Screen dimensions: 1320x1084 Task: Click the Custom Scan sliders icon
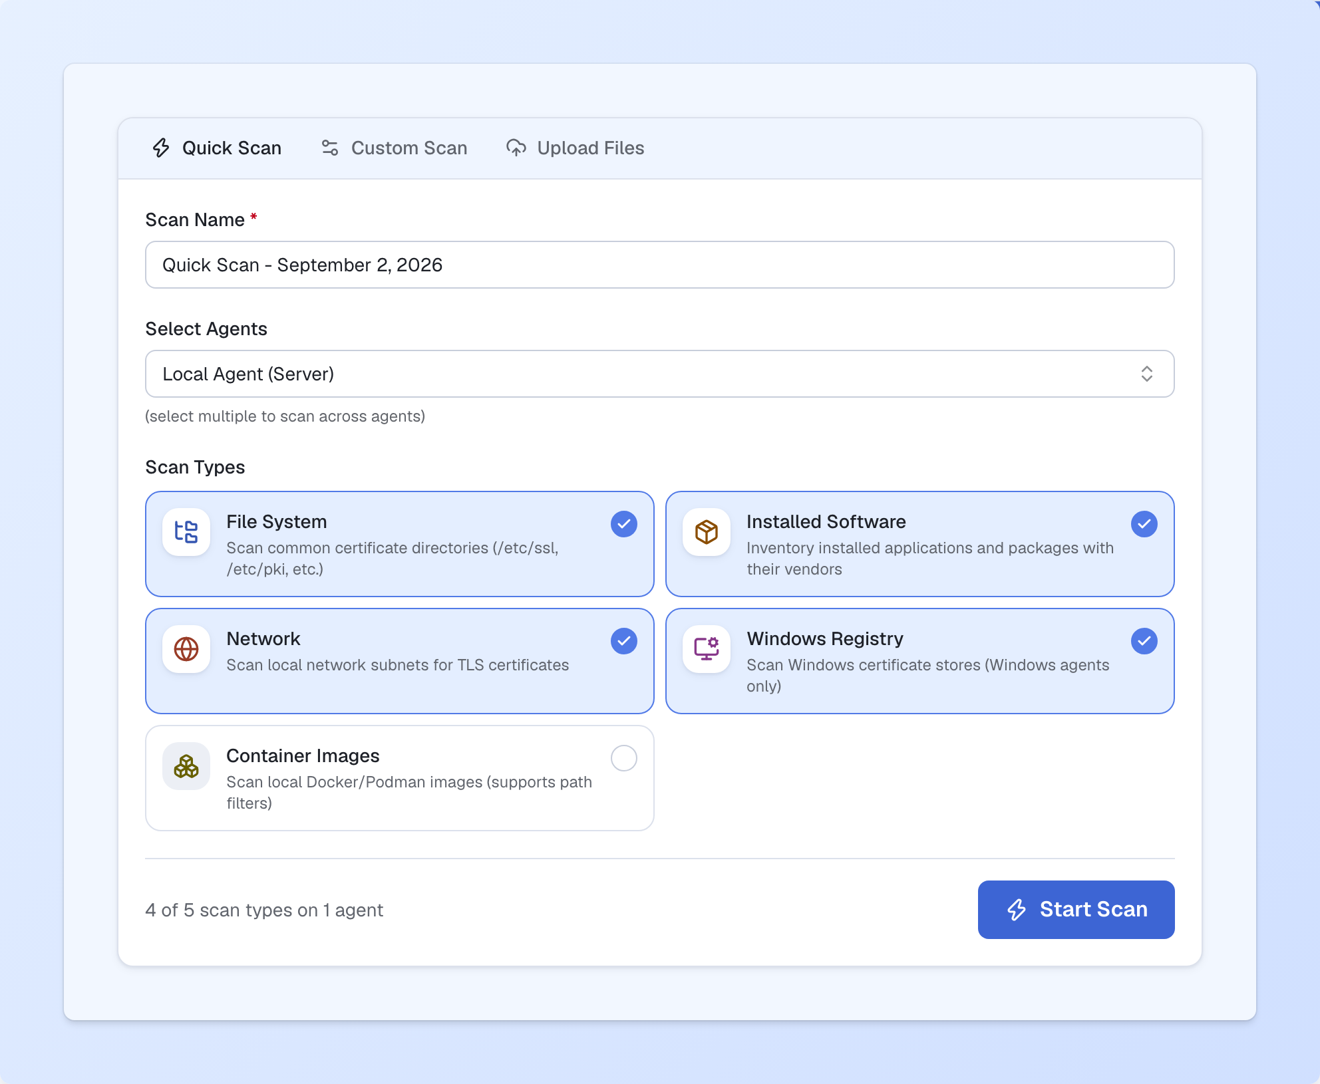click(x=330, y=148)
